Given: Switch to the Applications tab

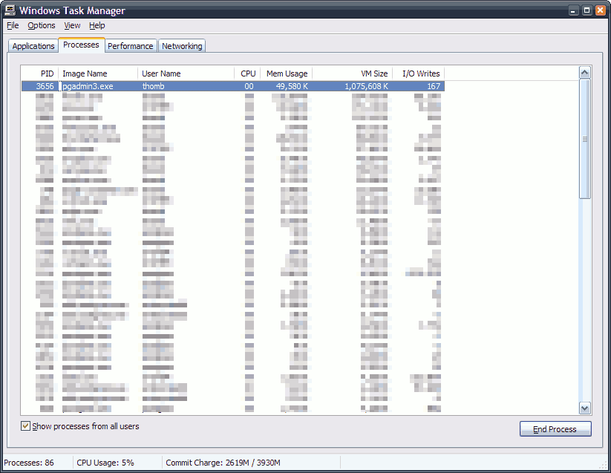Looking at the screenshot, I should 33,46.
